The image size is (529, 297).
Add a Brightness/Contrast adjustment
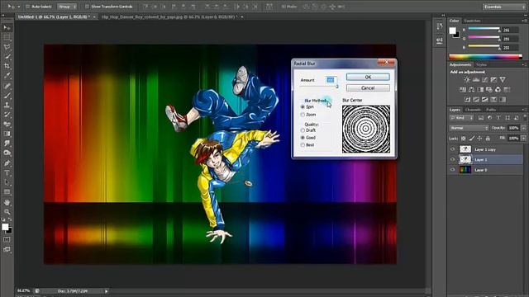pos(467,80)
